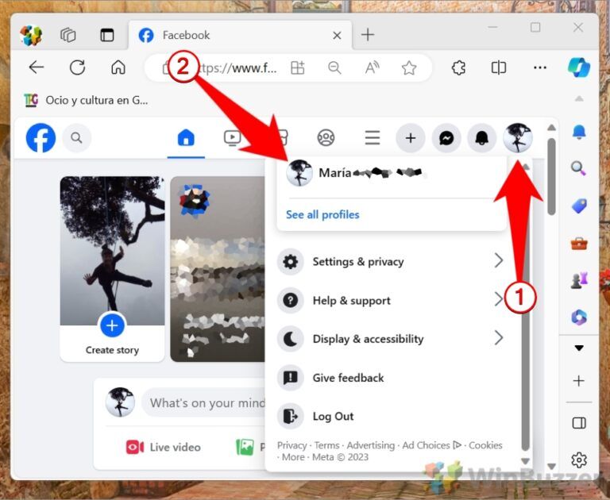Open a new browser tab
This screenshot has width=610, height=500.
coord(367,35)
